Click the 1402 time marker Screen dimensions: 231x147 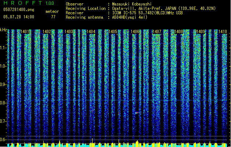[x=47, y=32]
